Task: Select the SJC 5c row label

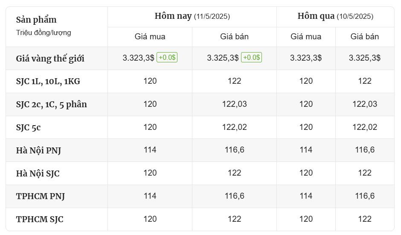Action: tap(29, 127)
